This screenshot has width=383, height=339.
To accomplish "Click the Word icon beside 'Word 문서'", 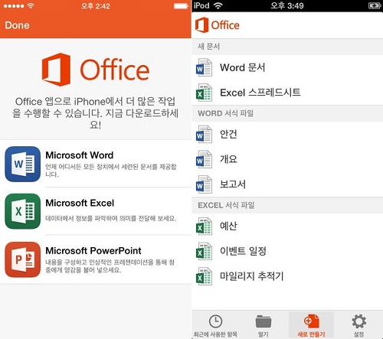I will 204,67.
